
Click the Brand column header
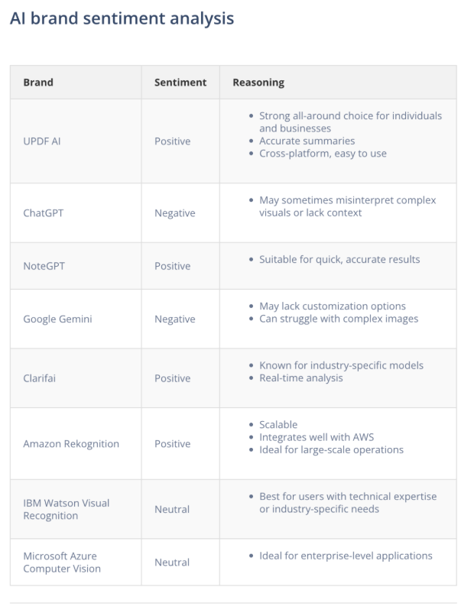point(38,83)
